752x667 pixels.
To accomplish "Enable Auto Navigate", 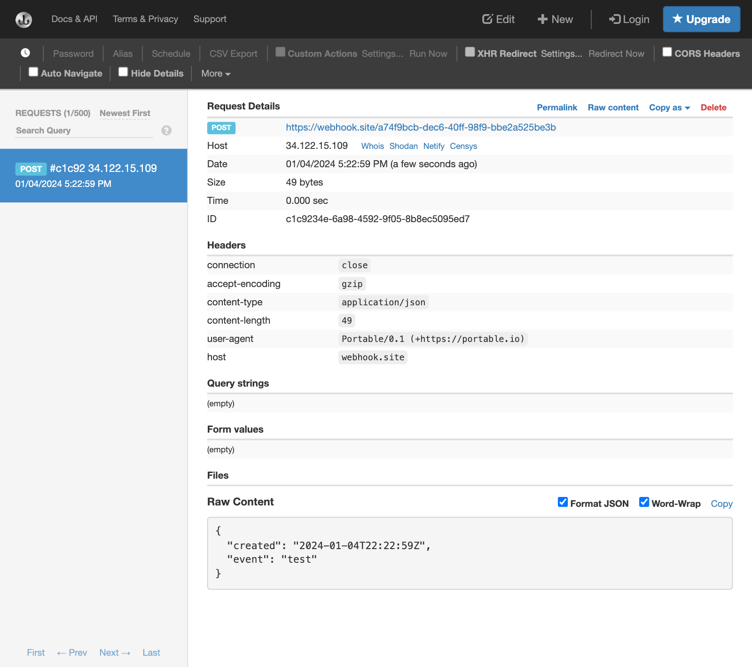I will pos(33,72).
